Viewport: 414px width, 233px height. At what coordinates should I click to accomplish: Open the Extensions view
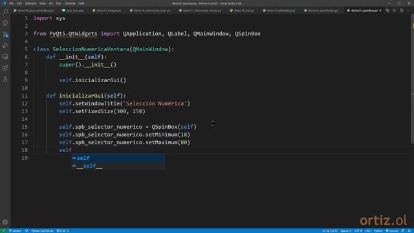(5, 68)
